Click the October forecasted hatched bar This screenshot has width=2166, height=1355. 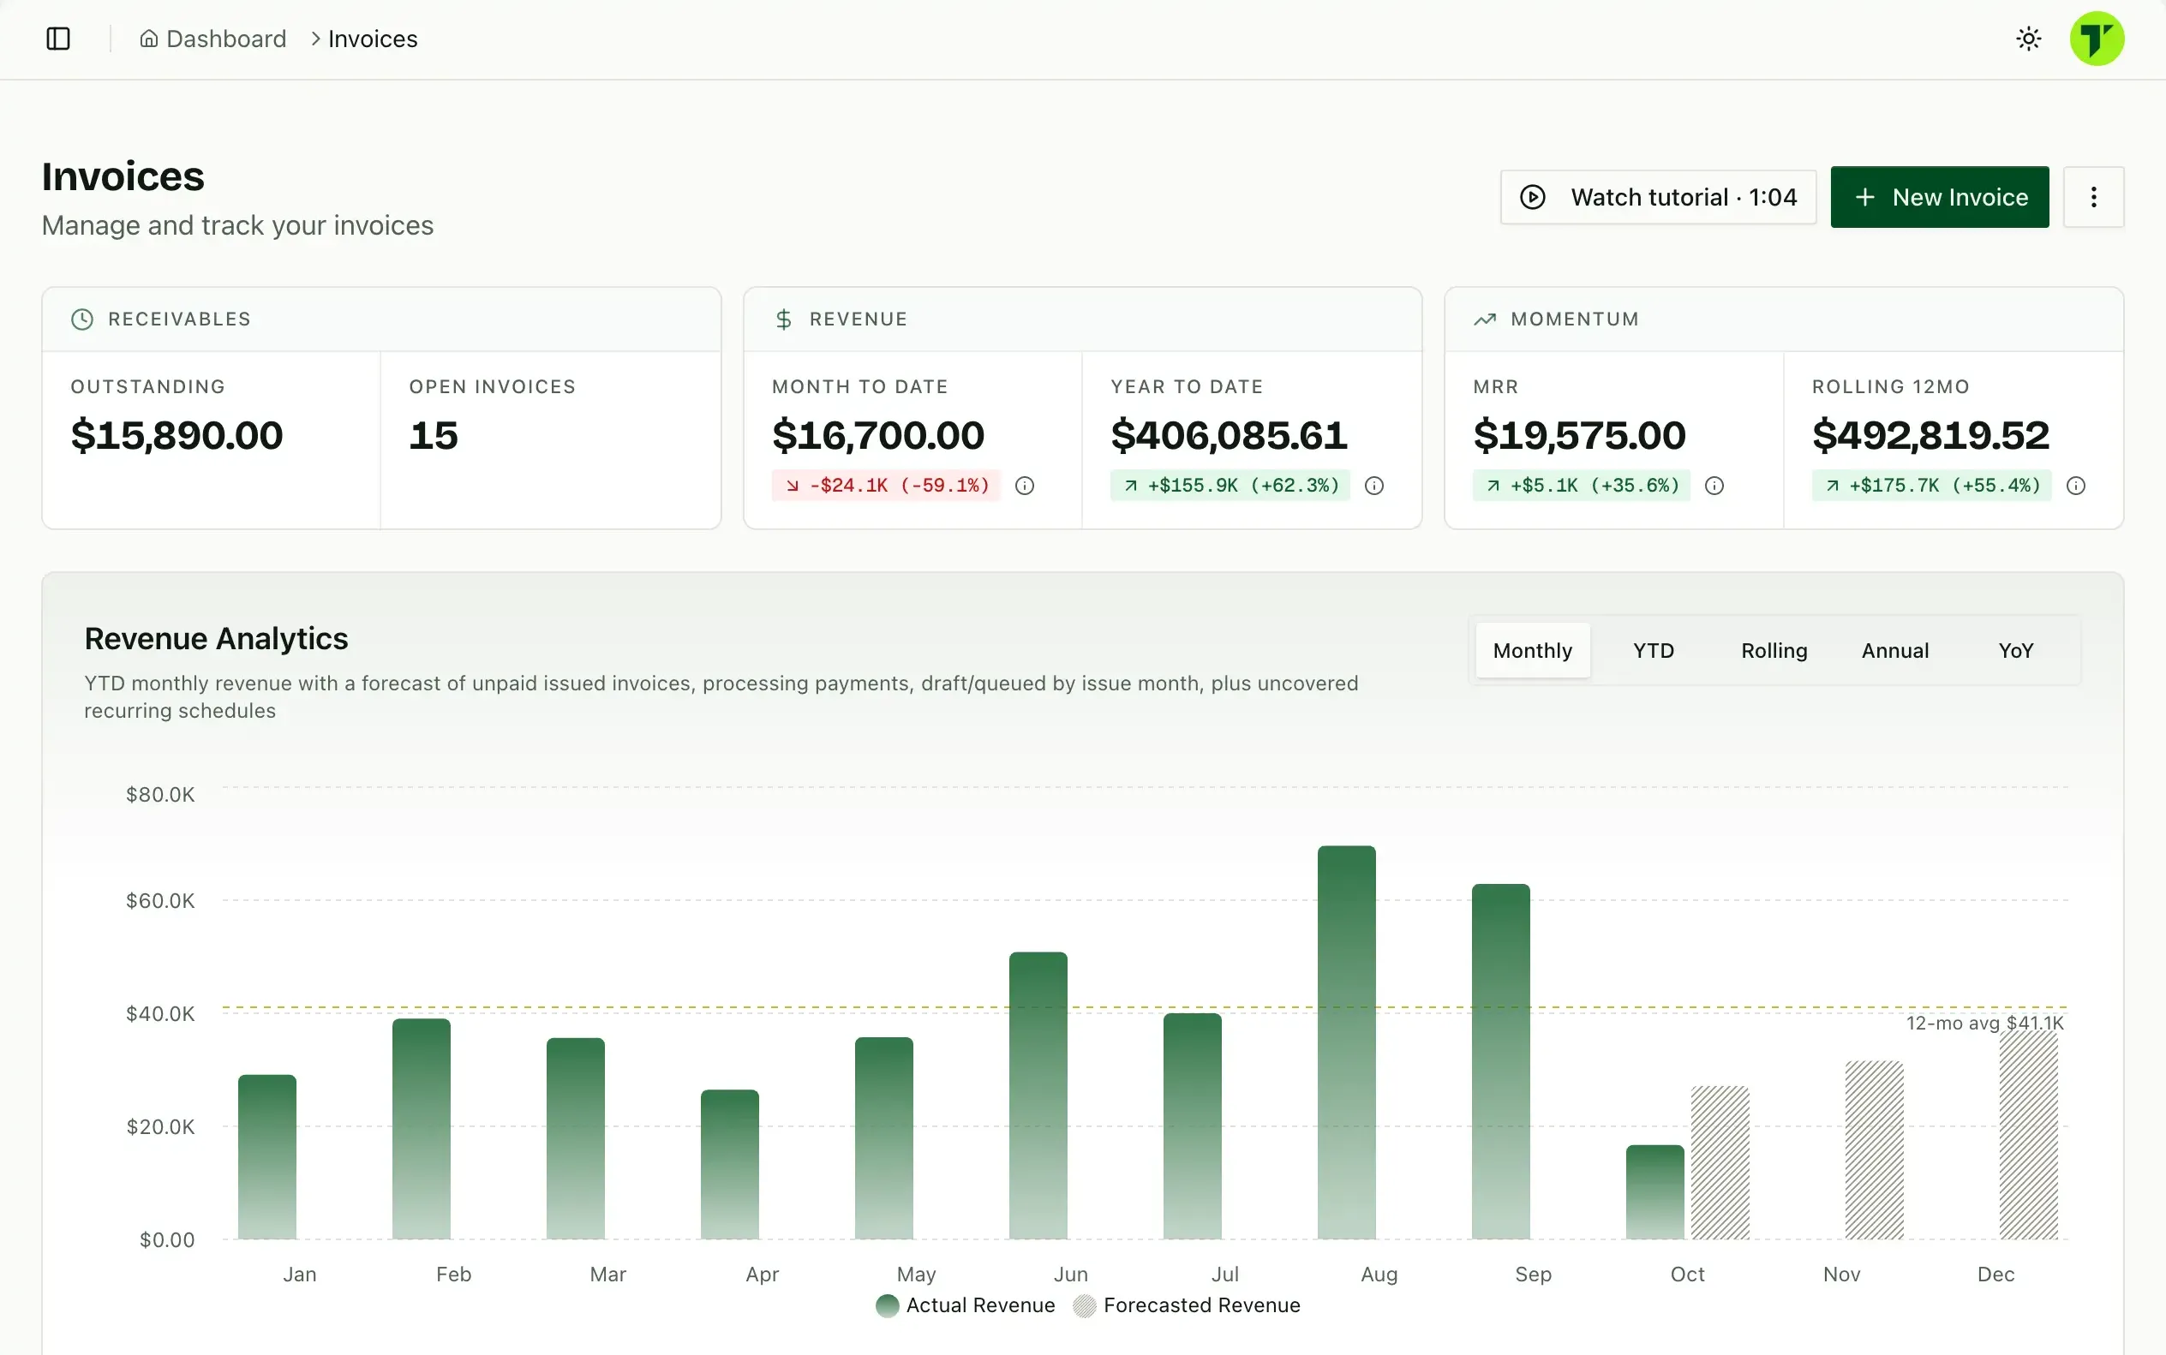pos(1720,1163)
